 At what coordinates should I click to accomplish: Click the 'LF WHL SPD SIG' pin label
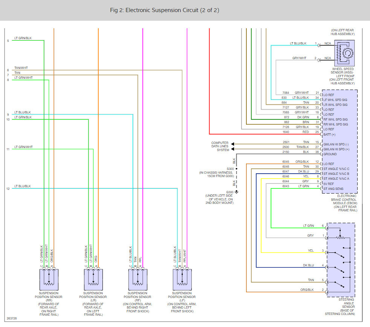[x=335, y=100]
